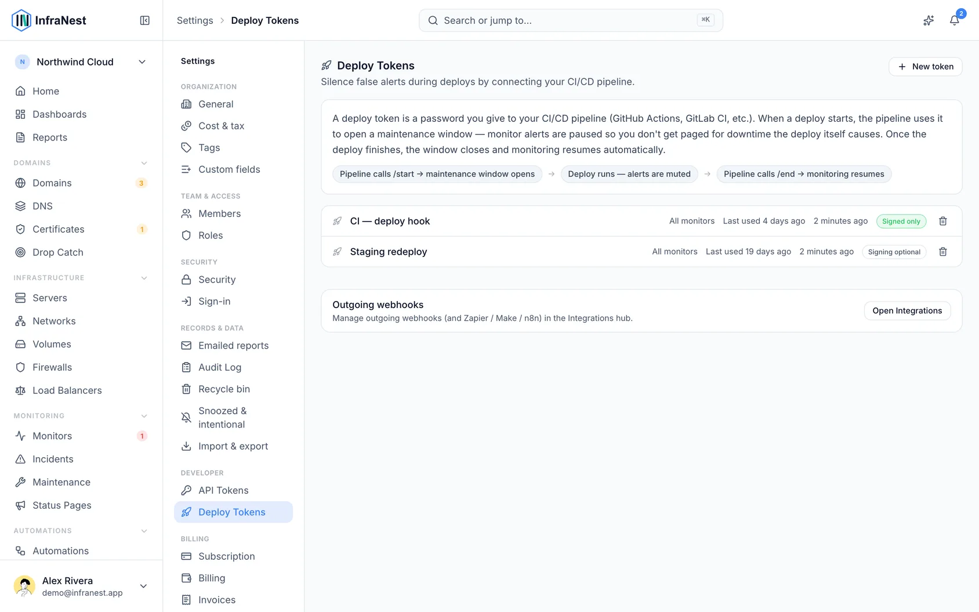Click rocket icon beside CI — deploy hook
This screenshot has height=612, width=979.
337,221
